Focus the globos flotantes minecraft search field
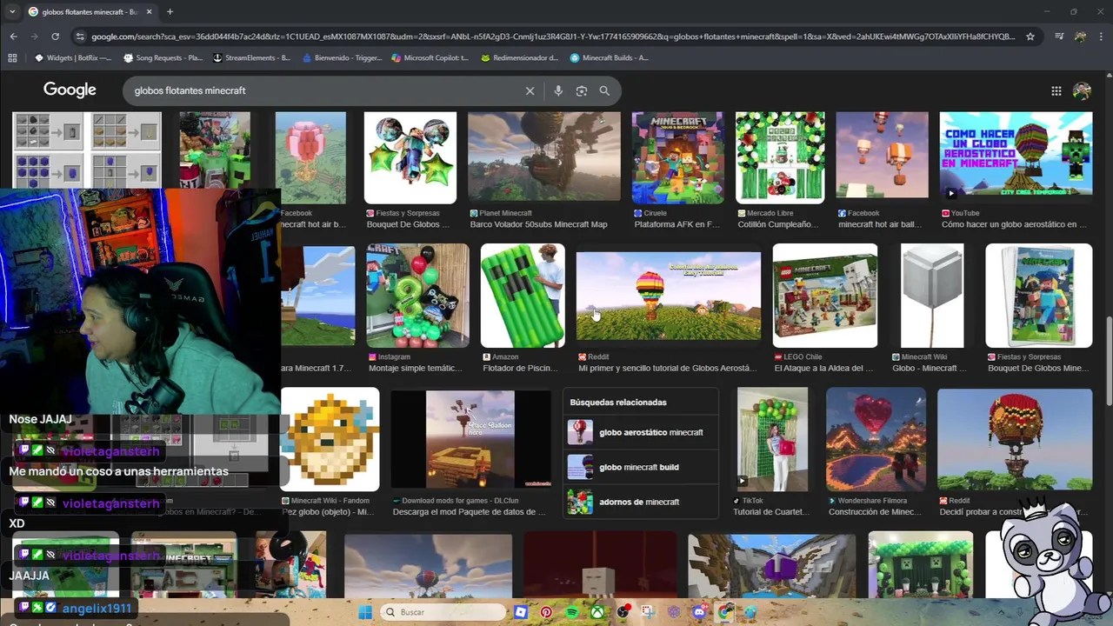 (322, 90)
